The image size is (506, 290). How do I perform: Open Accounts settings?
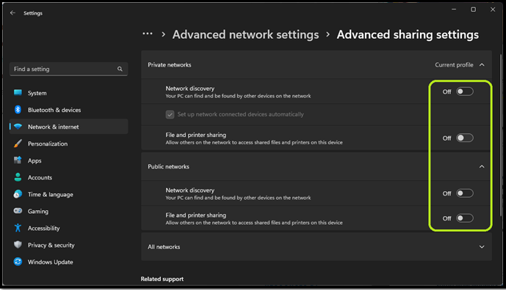[69, 177]
